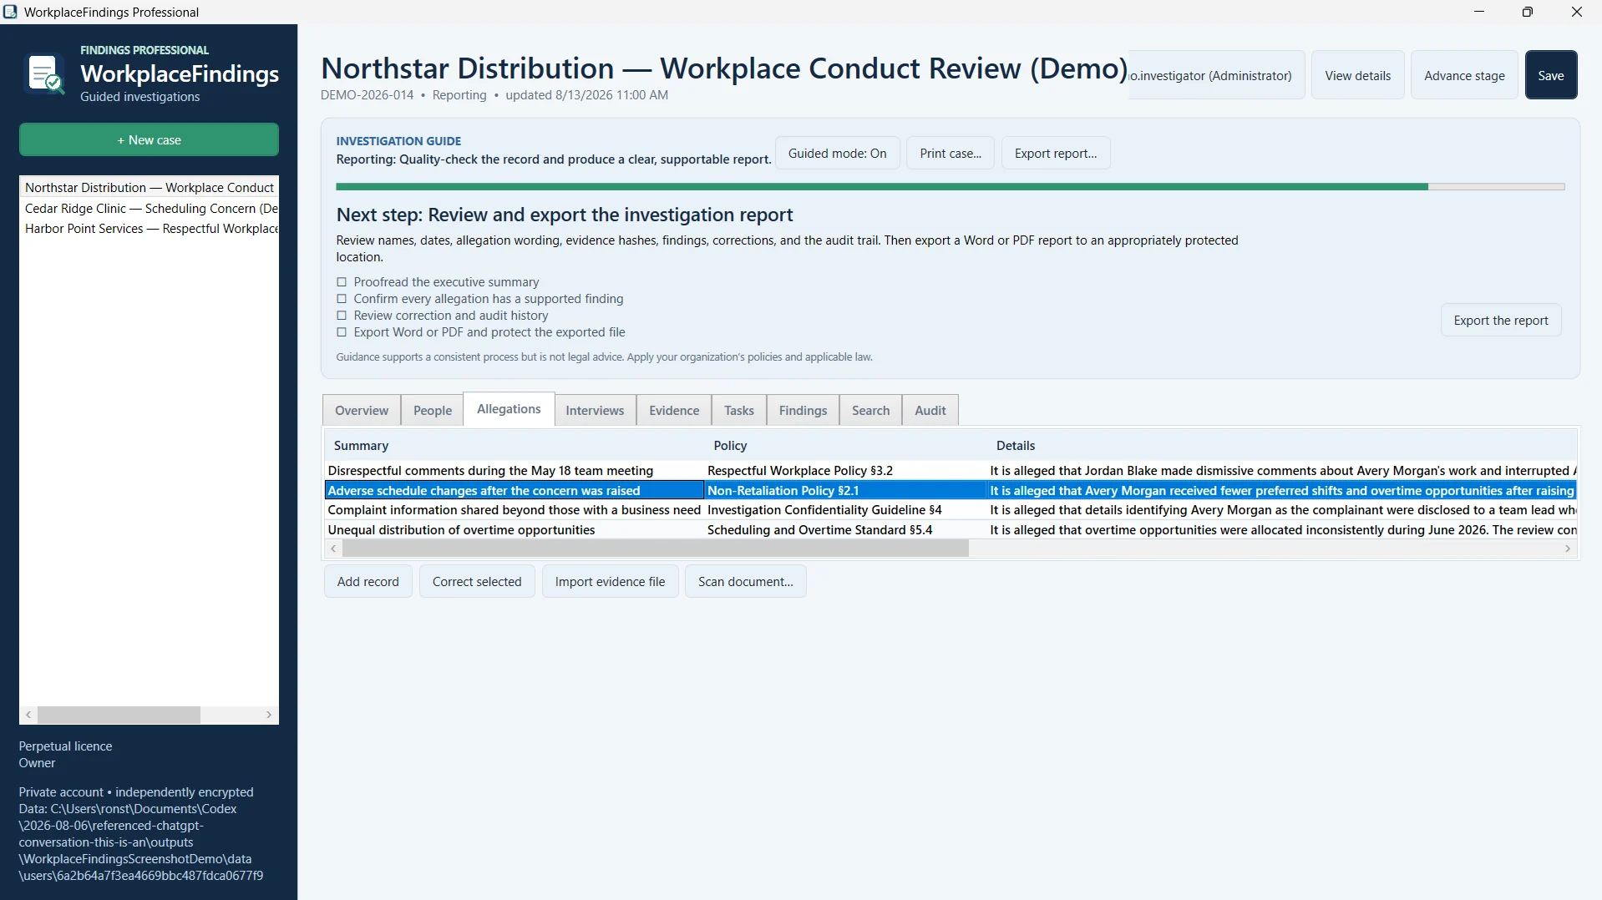The width and height of the screenshot is (1602, 900).
Task: Open the Search tab
Action: click(x=870, y=411)
